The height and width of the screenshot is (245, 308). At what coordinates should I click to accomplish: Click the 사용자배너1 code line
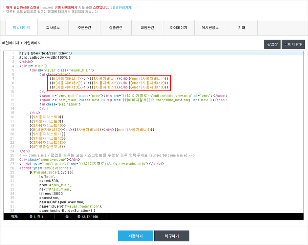(x=109, y=79)
